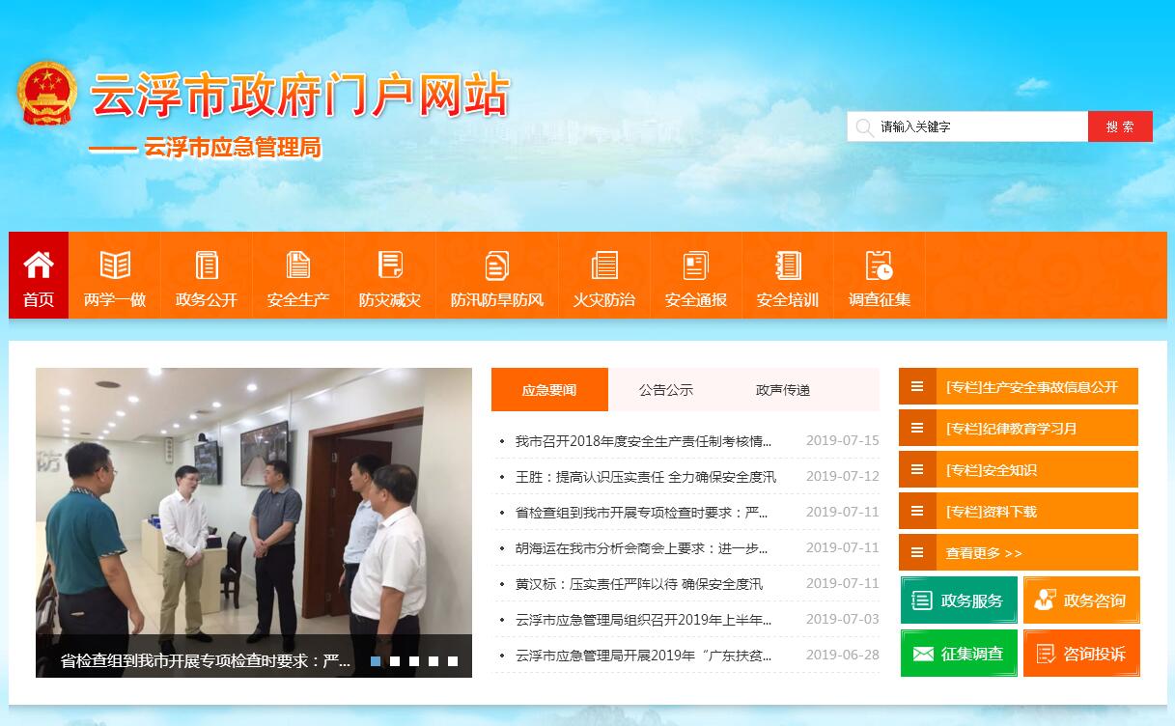Switch to the 公告公示 tab
This screenshot has width=1175, height=726.
pyautogui.click(x=666, y=390)
